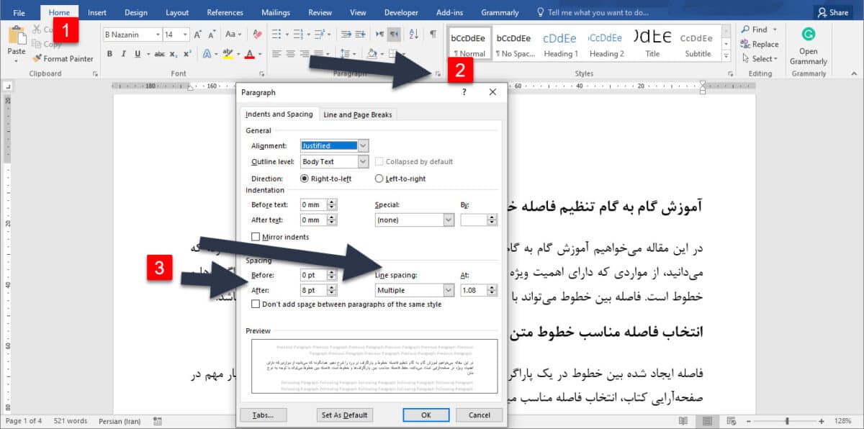Click the Shrink Font icon
This screenshot has width=864, height=429.
[x=212, y=35]
